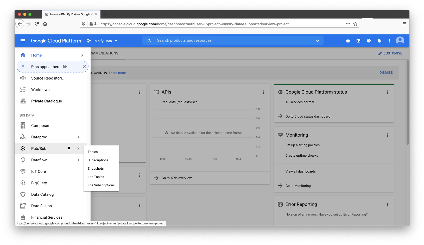Click the DISMISS button on the banner
Image resolution: width=424 pixels, height=245 pixels.
386,72
